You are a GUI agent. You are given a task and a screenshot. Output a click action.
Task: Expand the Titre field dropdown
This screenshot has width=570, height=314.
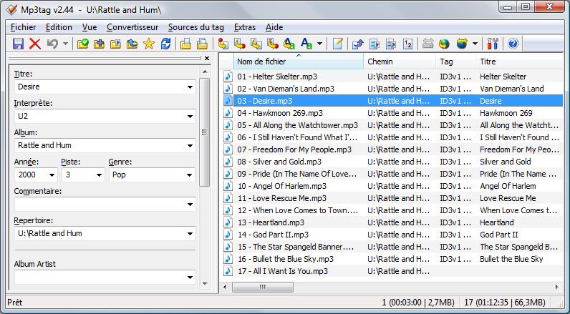[190, 87]
